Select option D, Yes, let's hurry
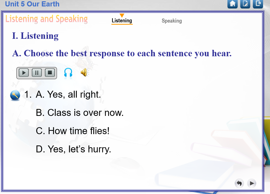 (x=74, y=149)
